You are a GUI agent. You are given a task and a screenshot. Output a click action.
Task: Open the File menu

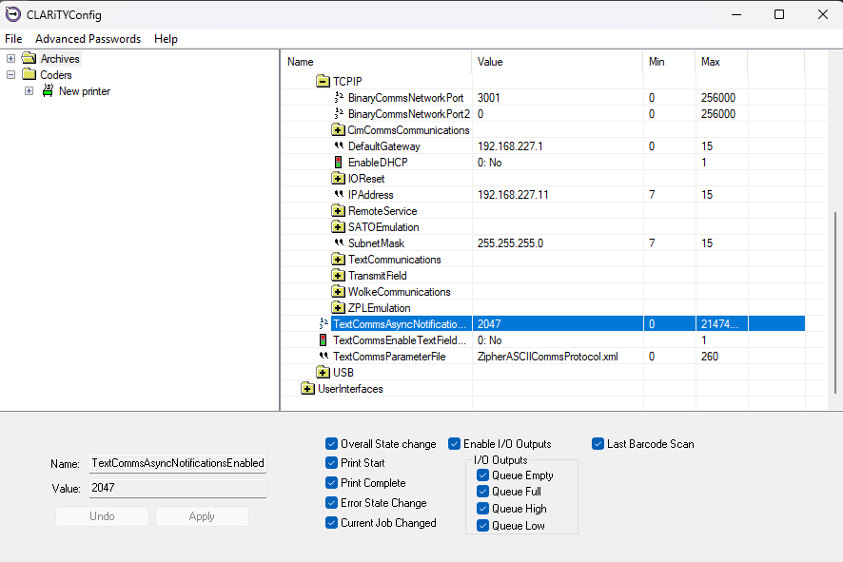coord(13,39)
